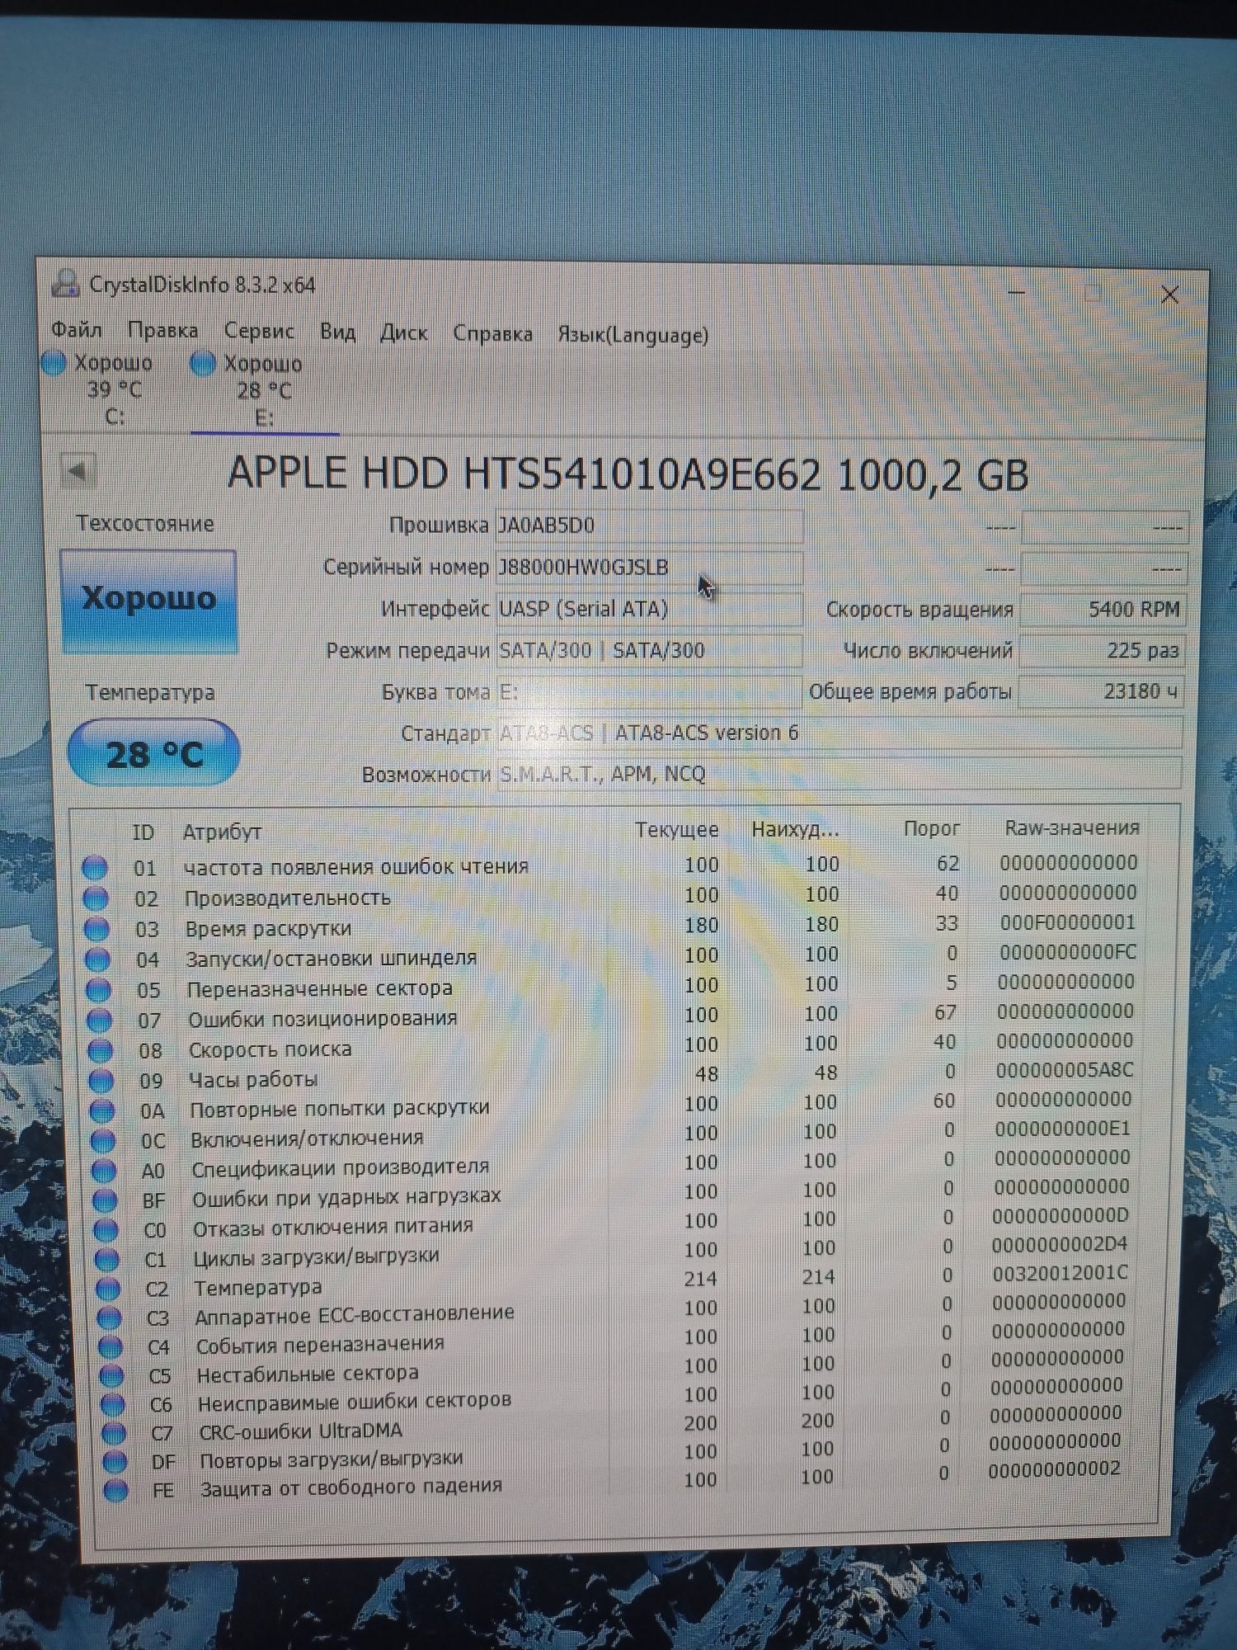This screenshot has width=1237, height=1650.
Task: Click the CrystalDiskInfo title bar app icon
Action: tap(65, 284)
